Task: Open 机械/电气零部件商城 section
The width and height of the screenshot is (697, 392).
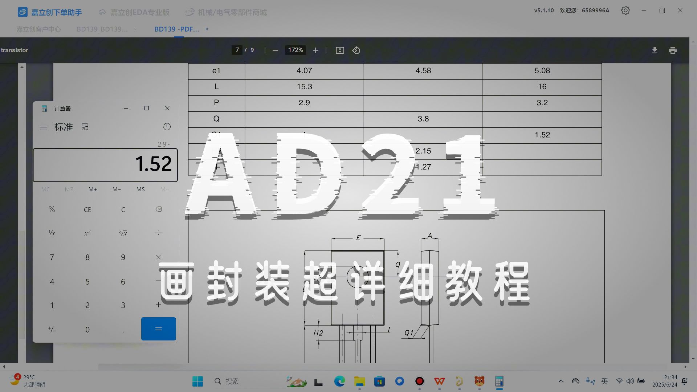Action: point(225,12)
